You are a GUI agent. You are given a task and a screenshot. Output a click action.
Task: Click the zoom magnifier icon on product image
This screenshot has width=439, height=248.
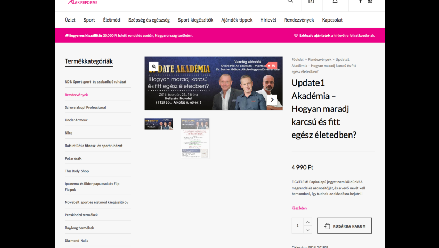coord(153,67)
